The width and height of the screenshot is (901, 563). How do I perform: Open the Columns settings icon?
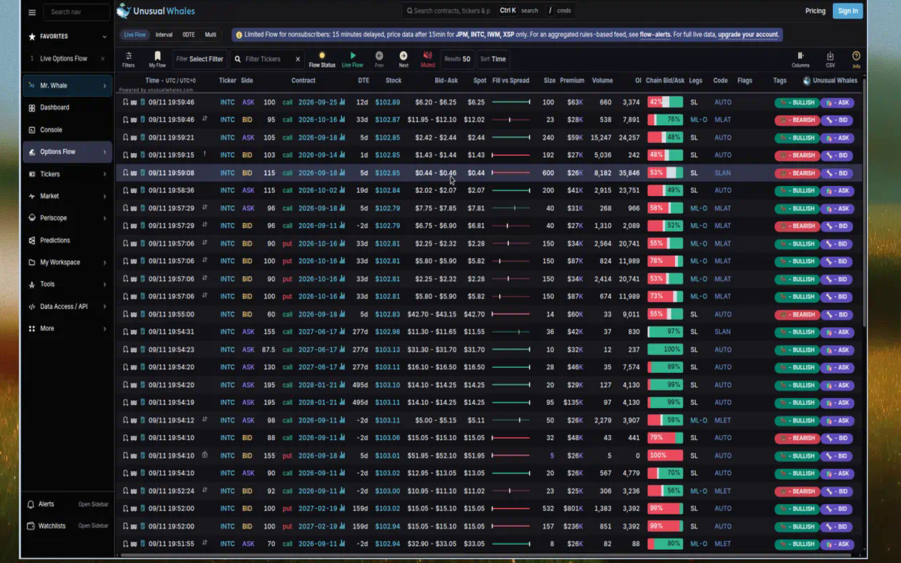[x=800, y=59]
